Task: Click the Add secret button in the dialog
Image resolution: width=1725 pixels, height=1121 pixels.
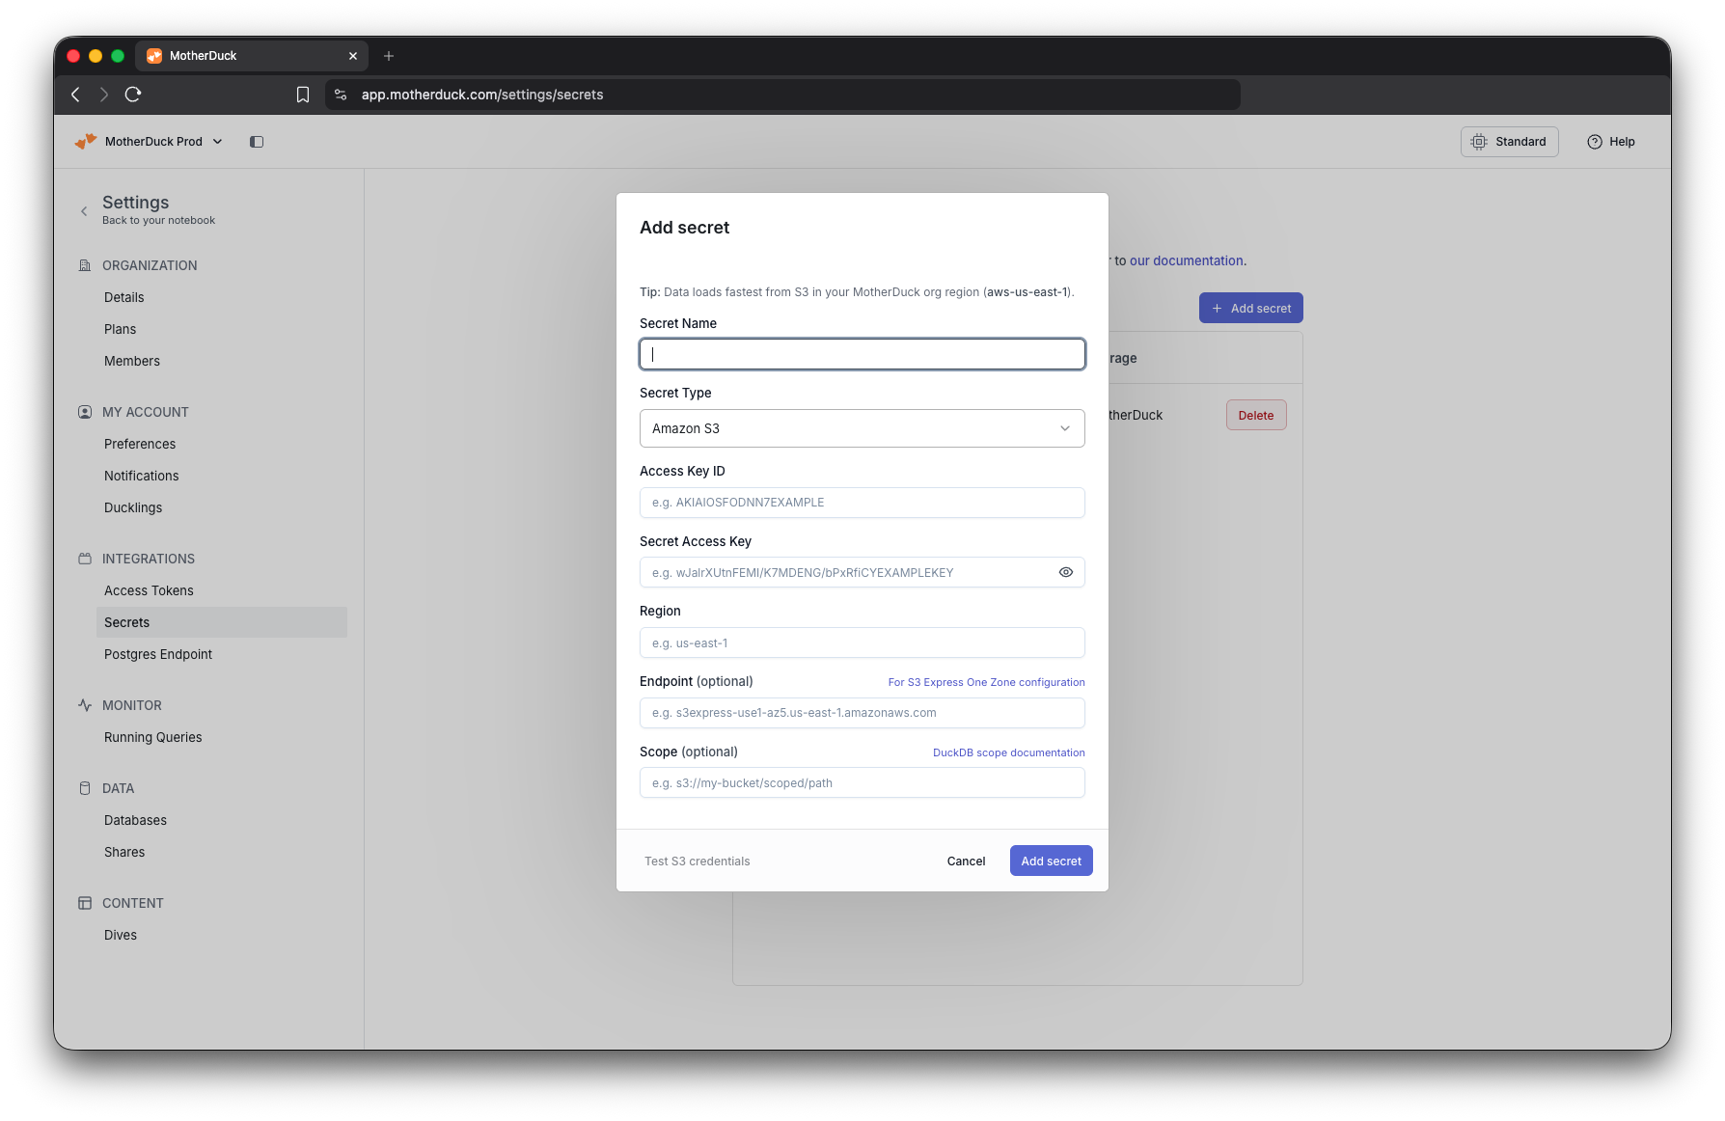Action: point(1051,861)
